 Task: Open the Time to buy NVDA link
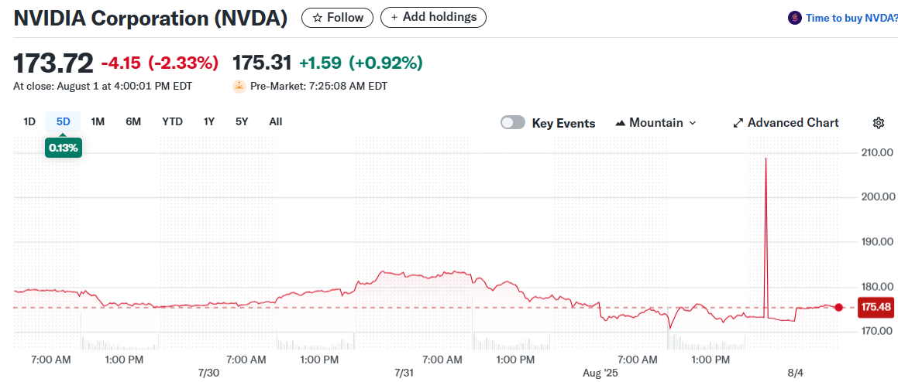point(852,18)
